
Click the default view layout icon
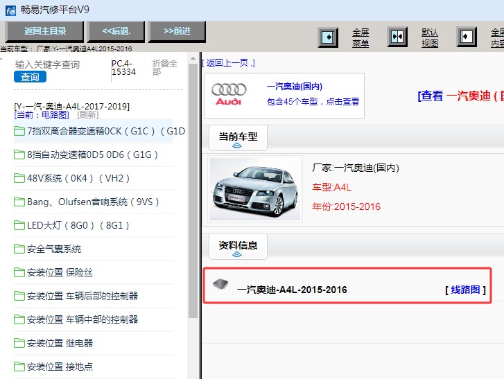coord(397,37)
